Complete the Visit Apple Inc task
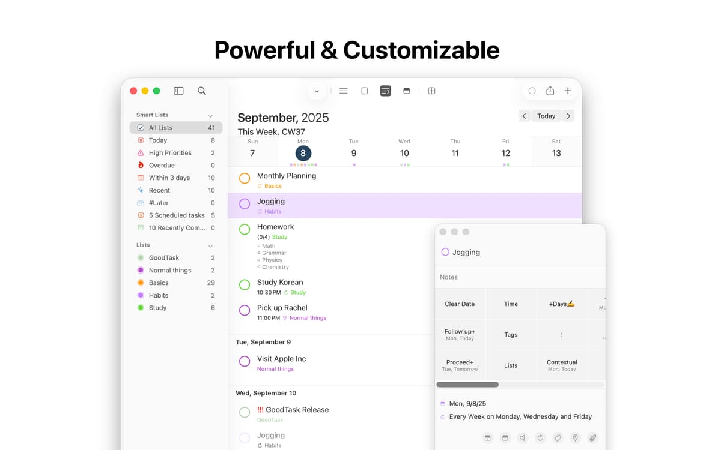Screen dimensions: 721x450 pyautogui.click(x=245, y=361)
